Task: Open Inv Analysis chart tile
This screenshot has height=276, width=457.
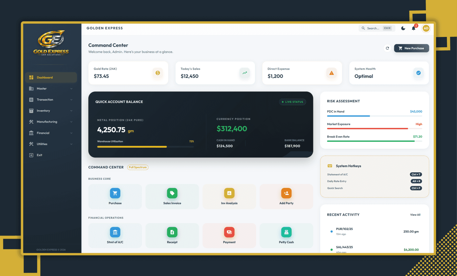Action: (229, 196)
